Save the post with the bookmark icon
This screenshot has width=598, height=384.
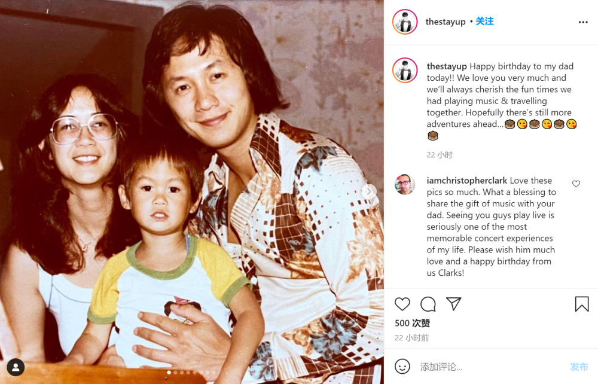[582, 304]
